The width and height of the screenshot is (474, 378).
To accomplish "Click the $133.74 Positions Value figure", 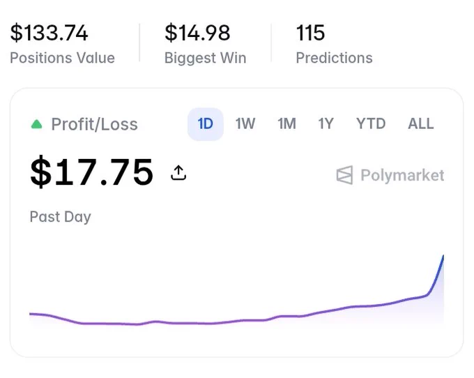I will click(49, 33).
